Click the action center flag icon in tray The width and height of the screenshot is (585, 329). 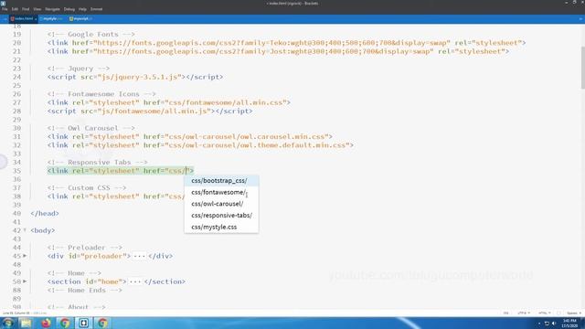point(547,324)
